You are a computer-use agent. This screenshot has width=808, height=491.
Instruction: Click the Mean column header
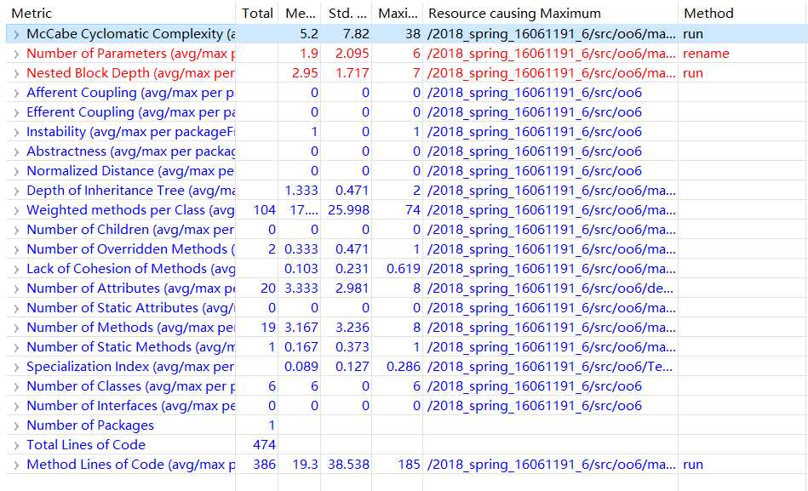point(300,14)
